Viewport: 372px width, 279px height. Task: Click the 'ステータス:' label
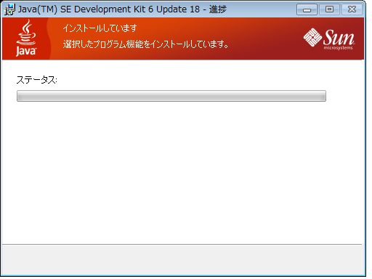[36, 80]
